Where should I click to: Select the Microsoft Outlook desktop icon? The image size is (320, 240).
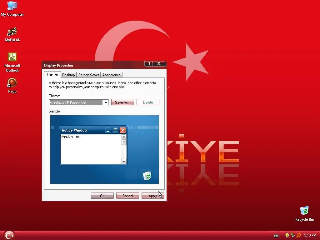point(12,62)
